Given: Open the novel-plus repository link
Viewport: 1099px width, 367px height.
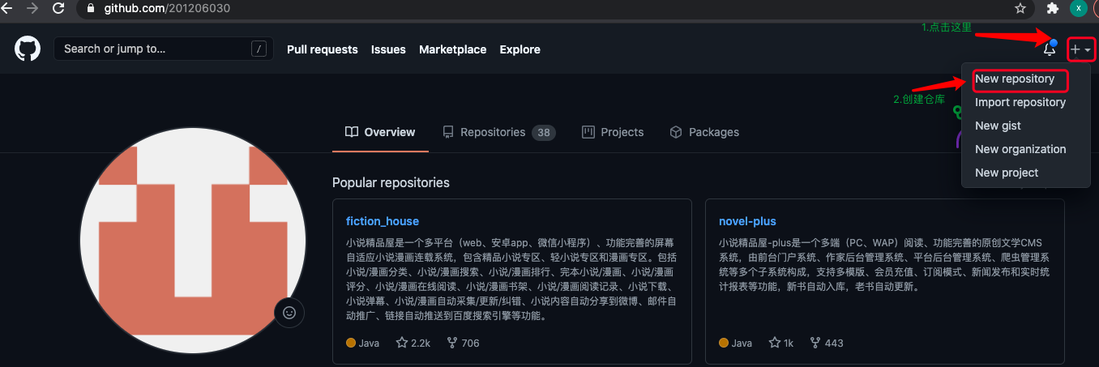Looking at the screenshot, I should (747, 221).
